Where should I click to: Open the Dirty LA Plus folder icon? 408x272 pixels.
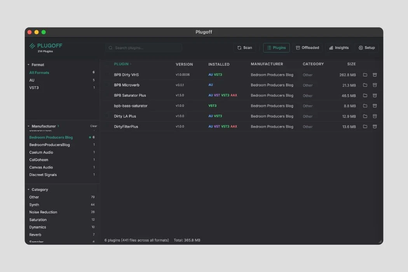[365, 116]
